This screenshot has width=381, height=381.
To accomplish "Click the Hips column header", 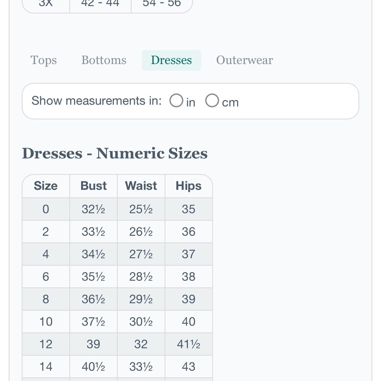I will [x=189, y=186].
